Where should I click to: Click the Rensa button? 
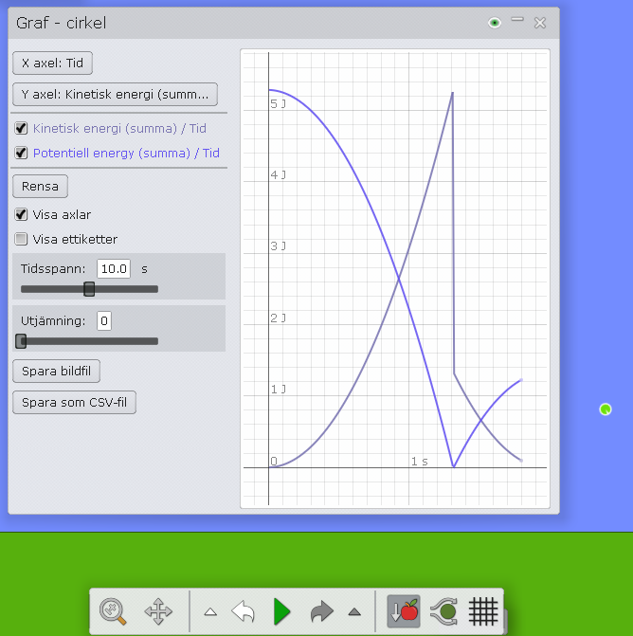[x=40, y=186]
